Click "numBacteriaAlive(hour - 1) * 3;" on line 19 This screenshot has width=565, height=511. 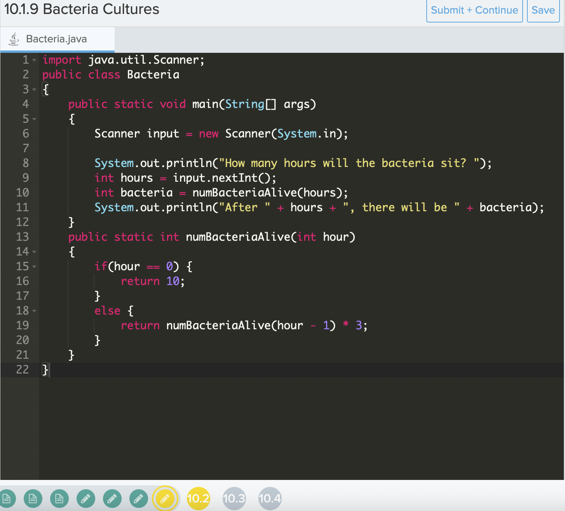pos(267,325)
